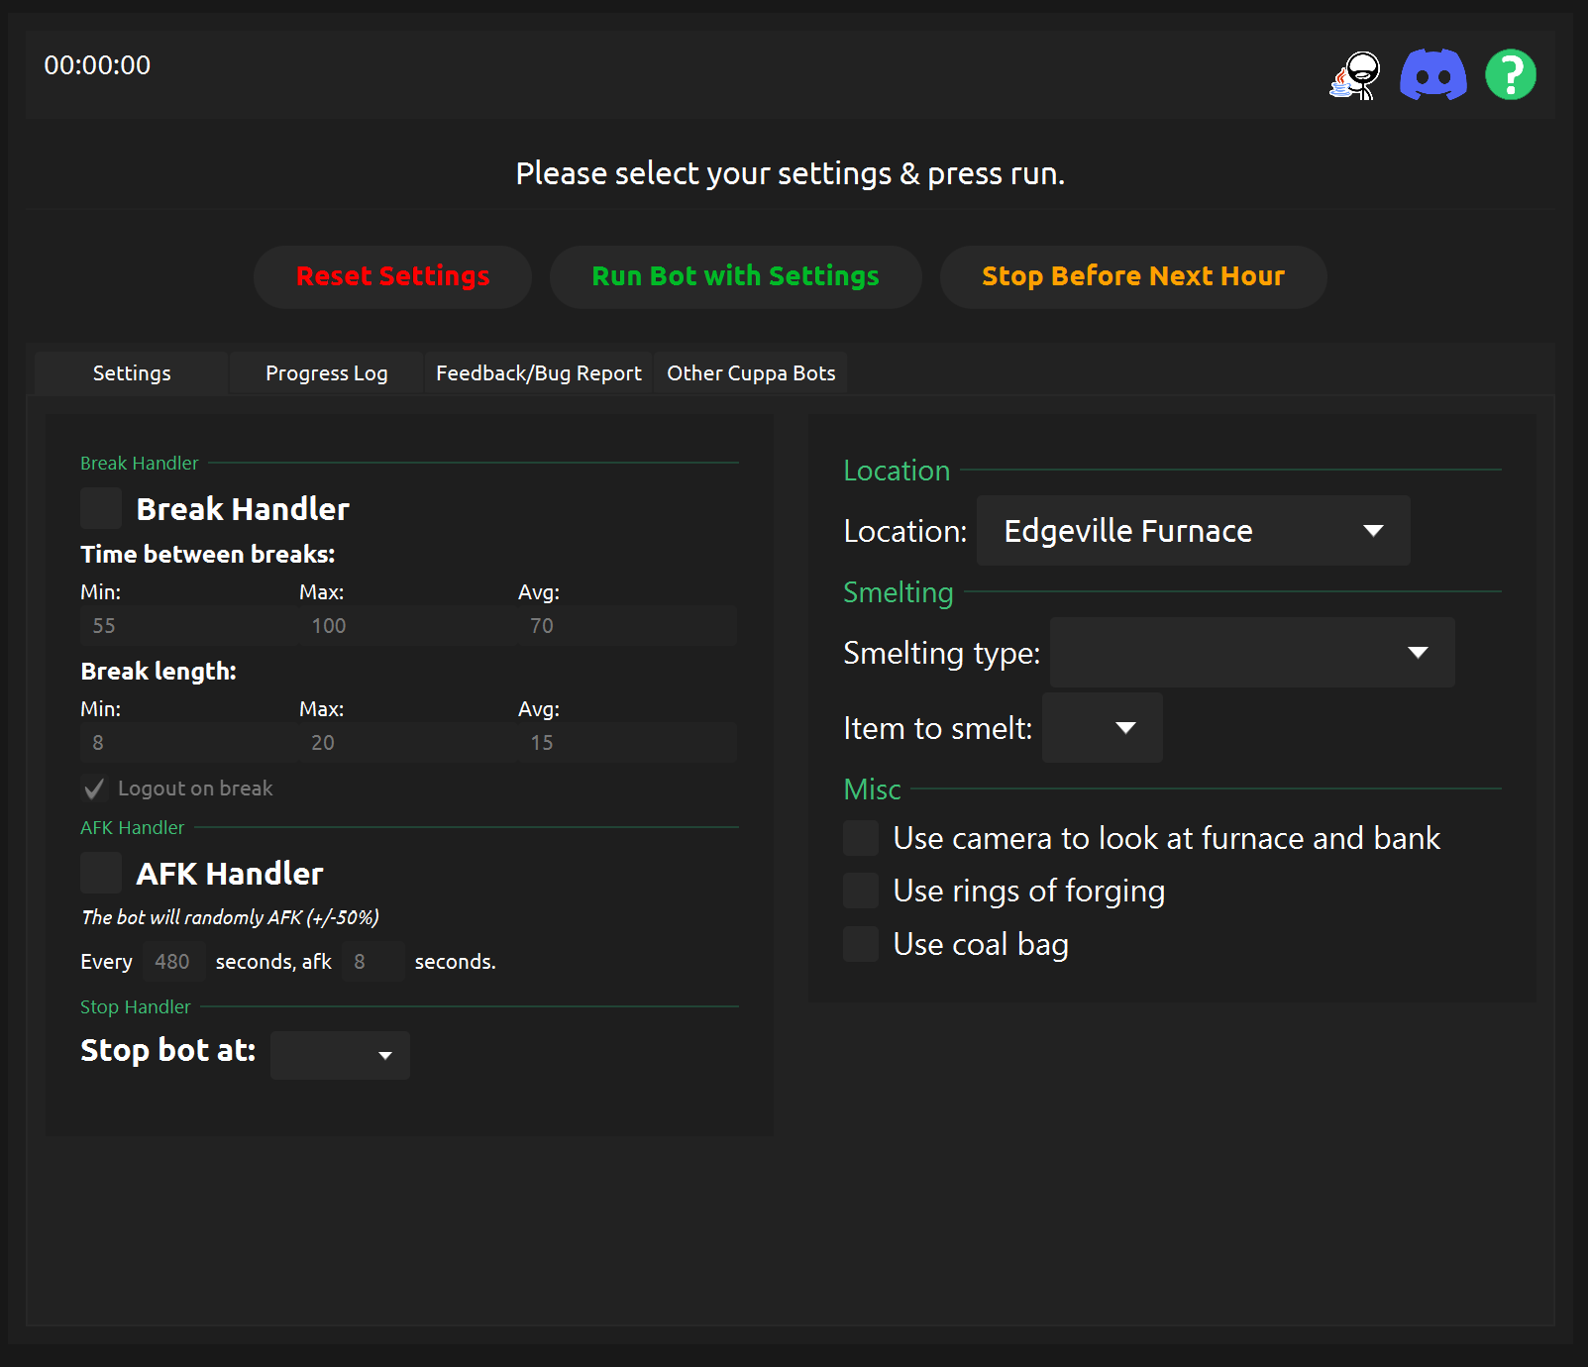Expand the Stop bot at dropdown
This screenshot has width=1588, height=1367.
340,1055
